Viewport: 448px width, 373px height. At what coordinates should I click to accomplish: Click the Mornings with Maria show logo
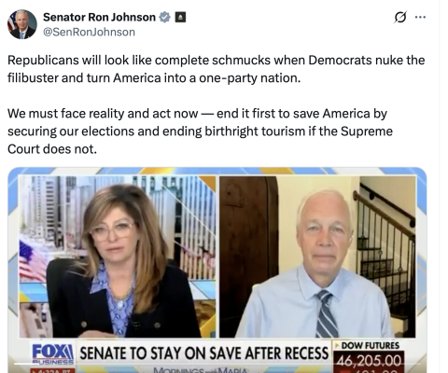pos(201,370)
